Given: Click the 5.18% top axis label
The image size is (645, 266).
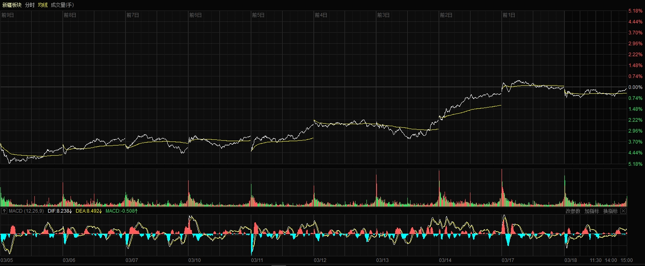Looking at the screenshot, I should [x=635, y=11].
